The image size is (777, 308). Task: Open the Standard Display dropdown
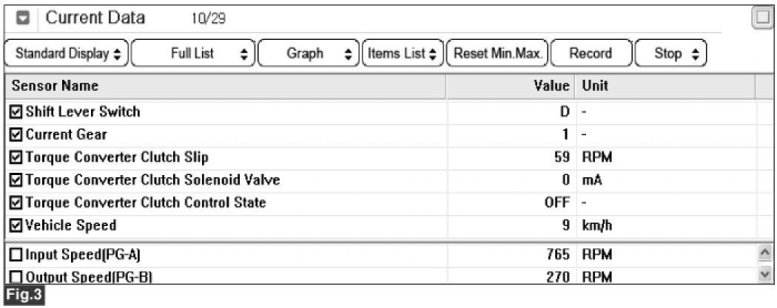click(x=67, y=53)
